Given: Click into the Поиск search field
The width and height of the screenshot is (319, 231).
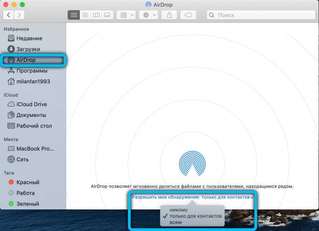Looking at the screenshot, I should [x=261, y=15].
